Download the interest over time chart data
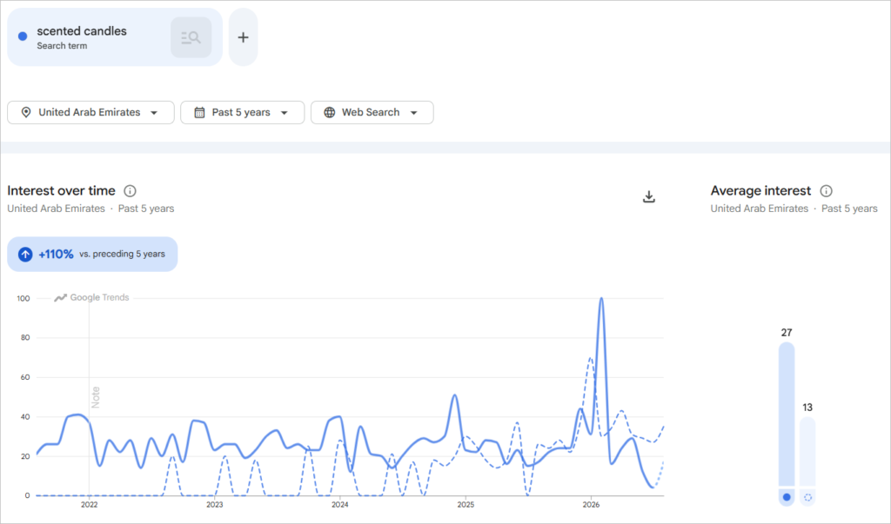This screenshot has width=891, height=524. pos(649,197)
